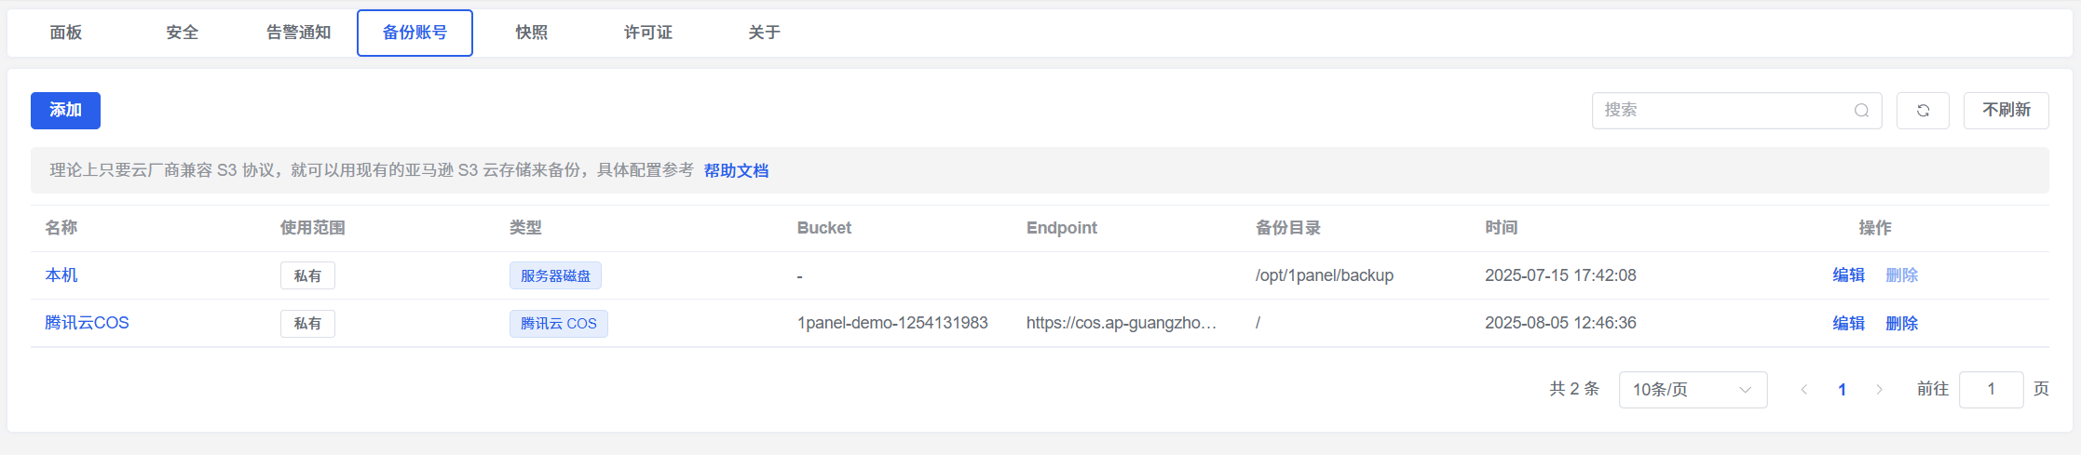This screenshot has width=2081, height=455.
Task: Click the 前往 page number input
Action: pos(1991,390)
